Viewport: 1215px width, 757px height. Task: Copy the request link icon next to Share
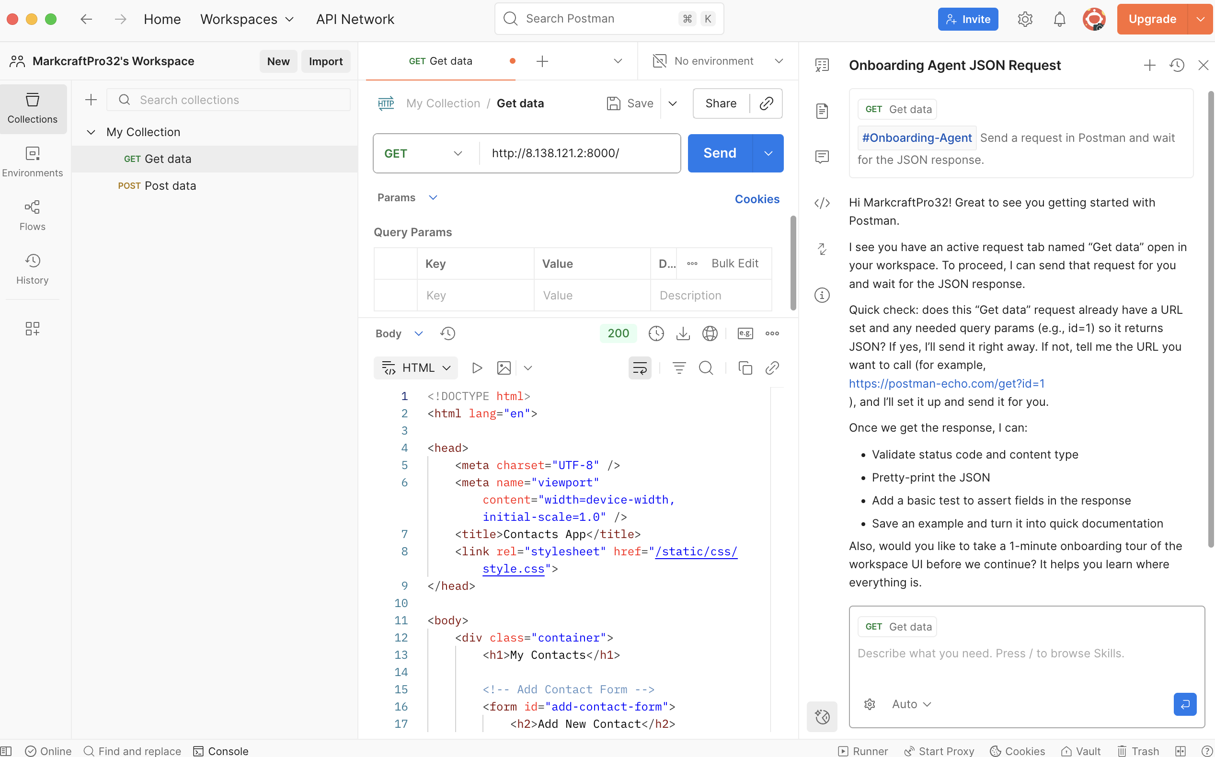tap(767, 103)
